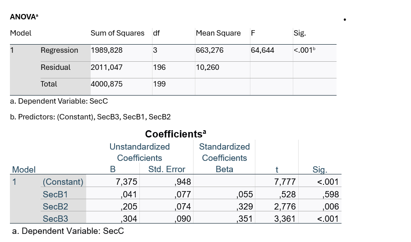Image resolution: width=411 pixels, height=242 pixels.
Task: Click the Mean Square column header
Action: point(218,33)
